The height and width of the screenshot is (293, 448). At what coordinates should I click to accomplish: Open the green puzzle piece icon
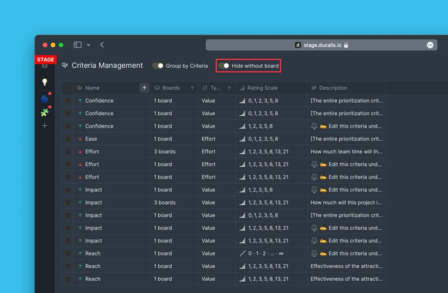click(x=44, y=113)
